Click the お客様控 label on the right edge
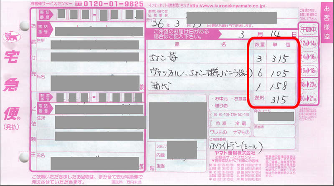This screenshot has width=334, height=186. click(x=327, y=23)
